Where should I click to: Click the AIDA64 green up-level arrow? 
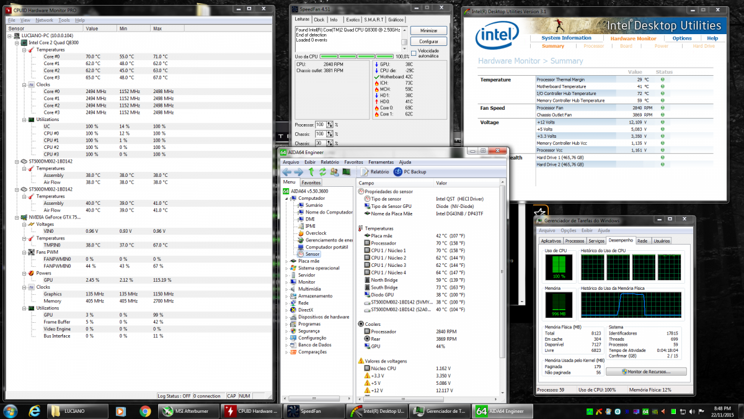[312, 172]
